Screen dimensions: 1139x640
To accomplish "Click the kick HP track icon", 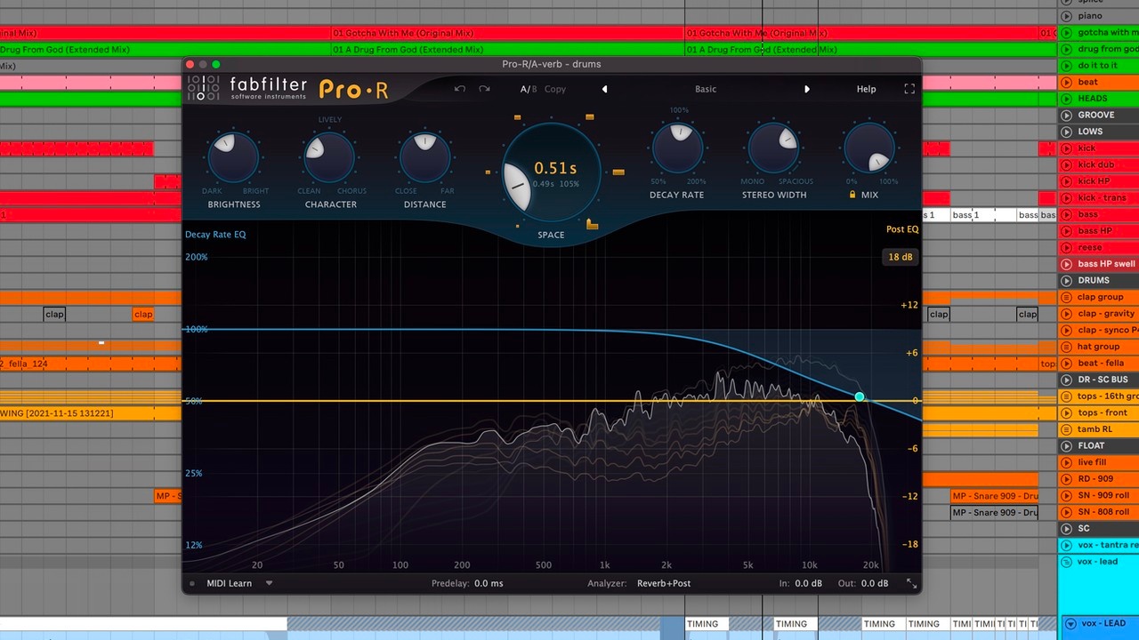I will pyautogui.click(x=1066, y=181).
